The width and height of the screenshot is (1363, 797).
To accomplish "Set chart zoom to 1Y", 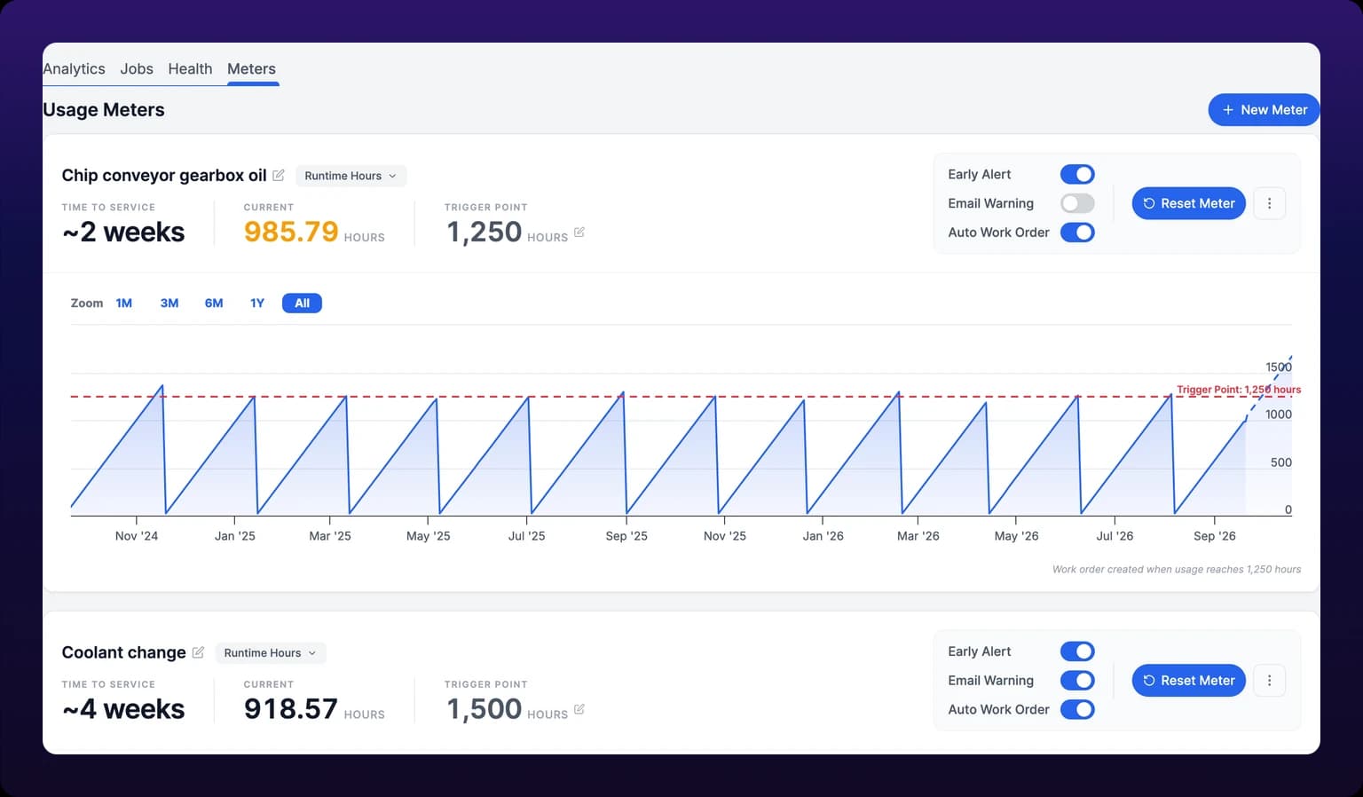I will [257, 304].
